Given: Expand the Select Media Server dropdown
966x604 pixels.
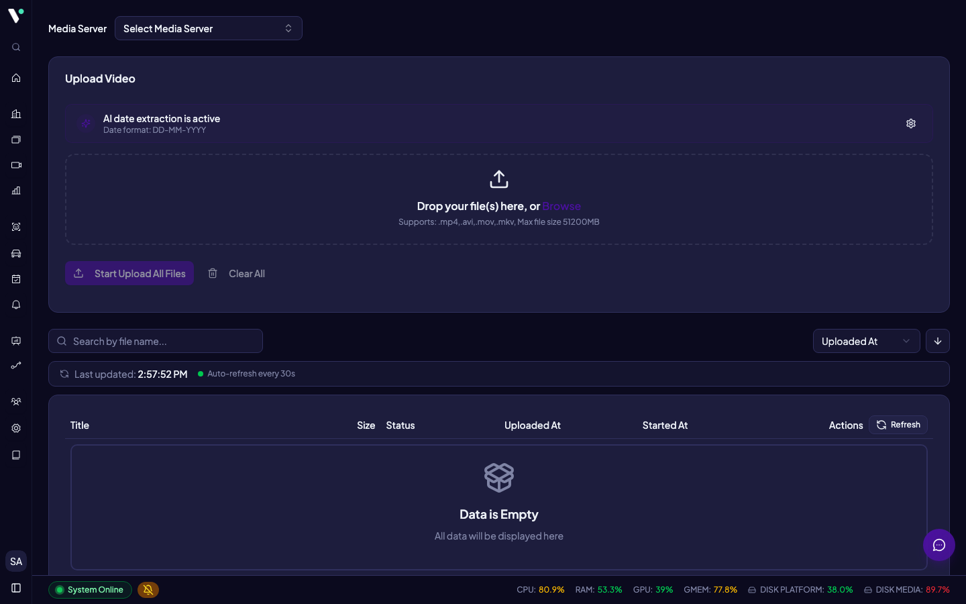Looking at the screenshot, I should [209, 28].
